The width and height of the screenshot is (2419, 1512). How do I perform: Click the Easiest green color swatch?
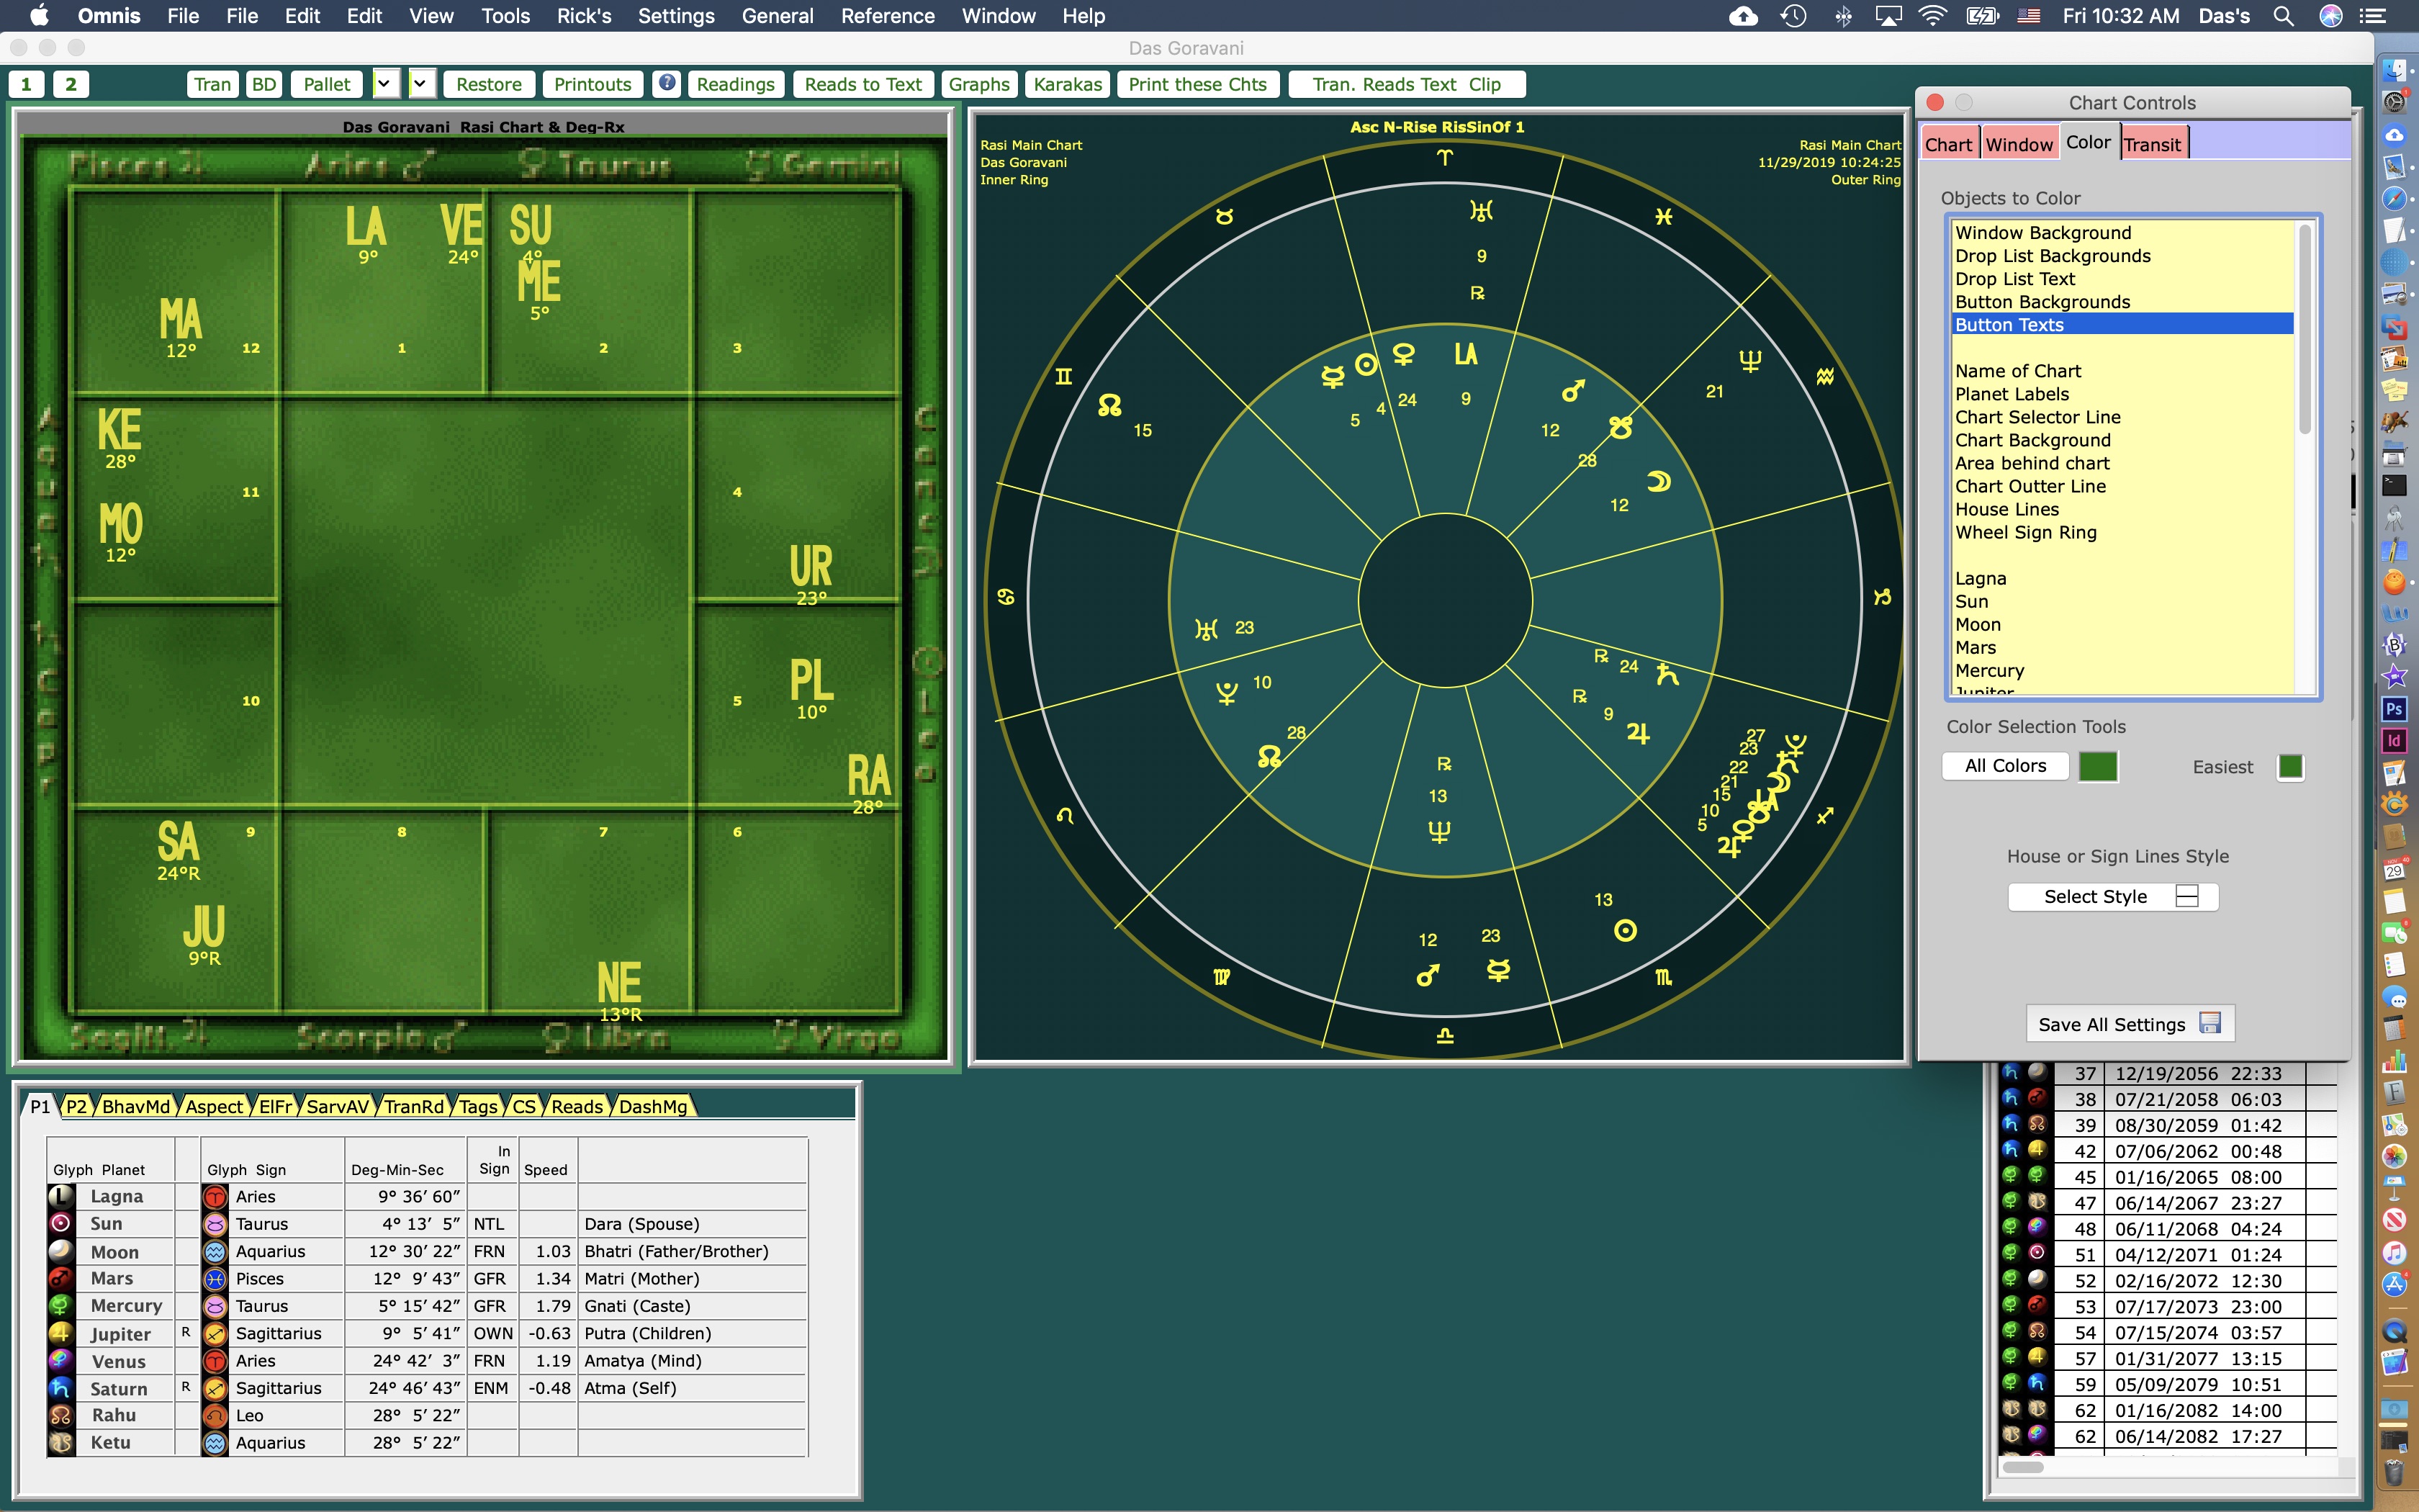tap(2289, 767)
